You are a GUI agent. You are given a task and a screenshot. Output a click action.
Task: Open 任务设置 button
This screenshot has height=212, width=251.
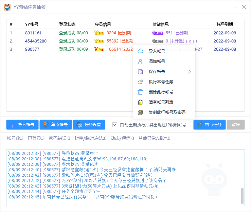coord(89,125)
